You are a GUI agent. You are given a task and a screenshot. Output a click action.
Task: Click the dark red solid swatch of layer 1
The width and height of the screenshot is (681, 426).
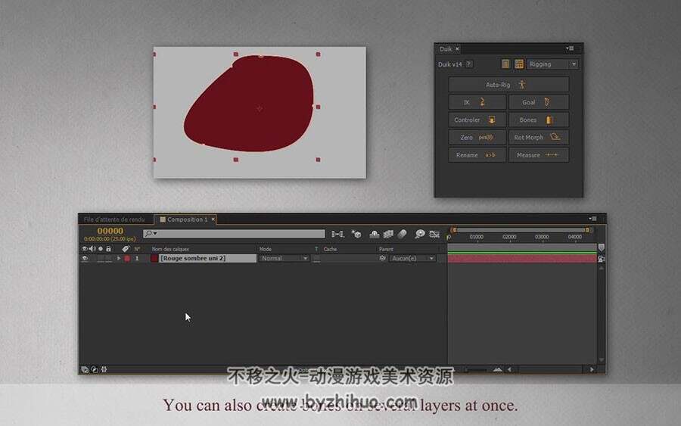pyautogui.click(x=154, y=258)
